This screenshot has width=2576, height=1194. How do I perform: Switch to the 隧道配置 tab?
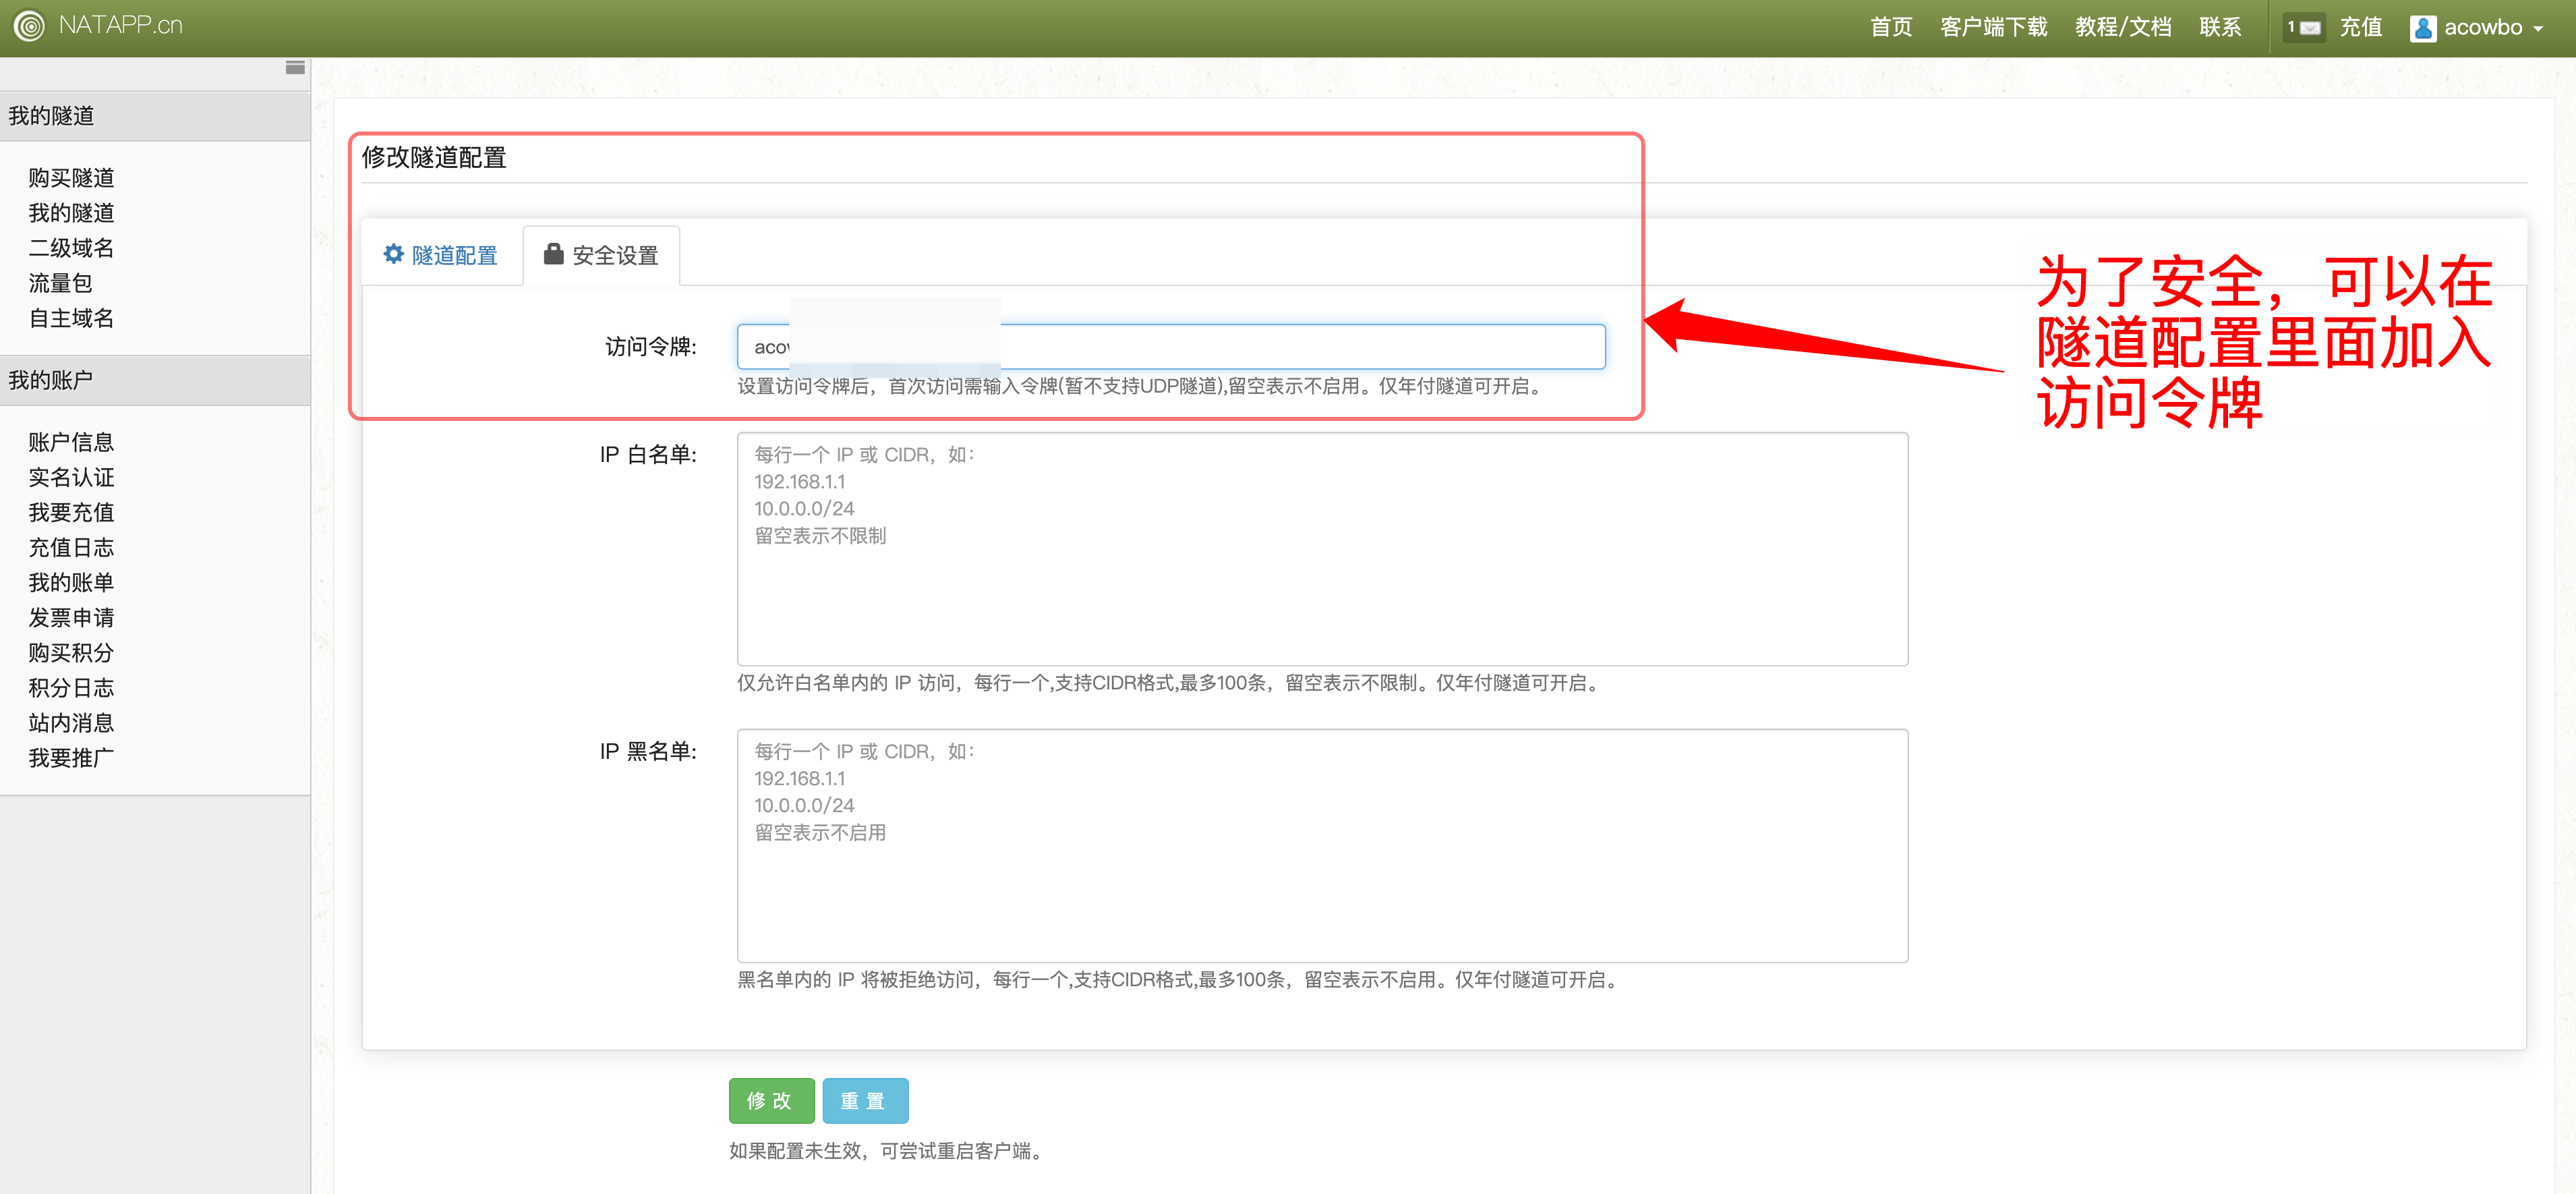coord(441,255)
